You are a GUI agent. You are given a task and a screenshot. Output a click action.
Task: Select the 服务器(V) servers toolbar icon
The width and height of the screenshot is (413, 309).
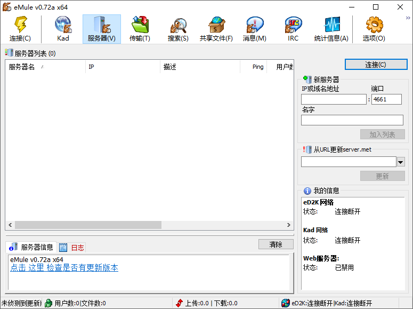[x=102, y=29]
